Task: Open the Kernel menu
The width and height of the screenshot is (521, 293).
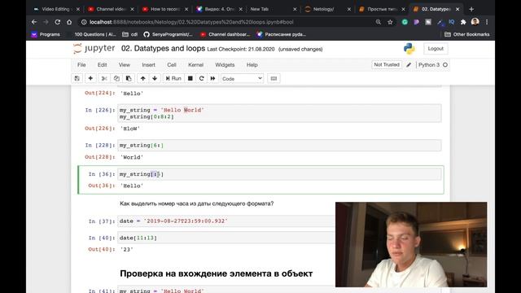Action: tap(195, 65)
